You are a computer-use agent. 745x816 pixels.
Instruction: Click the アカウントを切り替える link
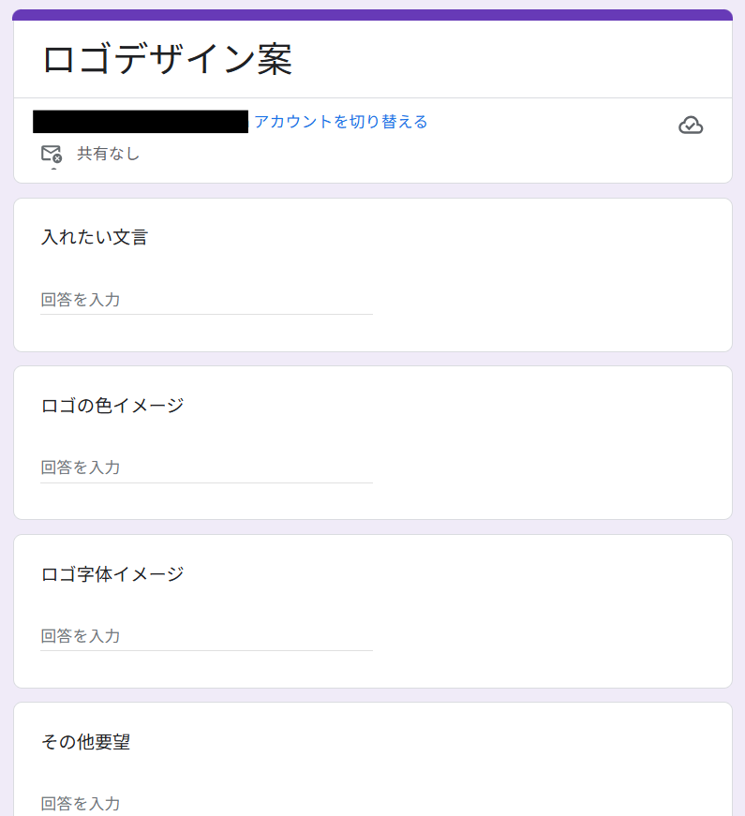340,122
